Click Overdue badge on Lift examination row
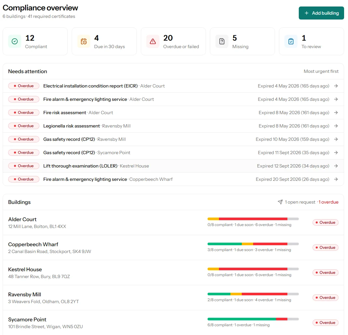 24,166
